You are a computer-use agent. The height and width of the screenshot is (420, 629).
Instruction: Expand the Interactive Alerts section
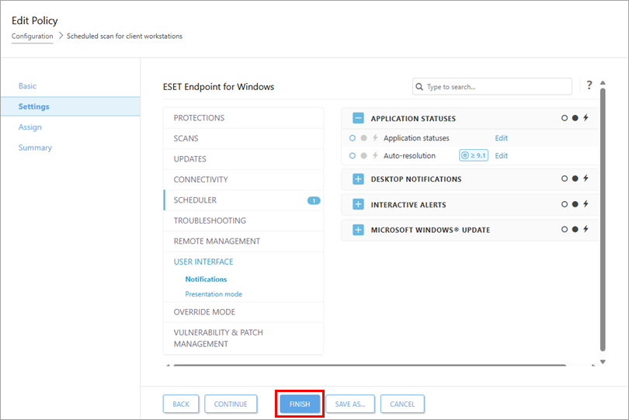click(358, 205)
